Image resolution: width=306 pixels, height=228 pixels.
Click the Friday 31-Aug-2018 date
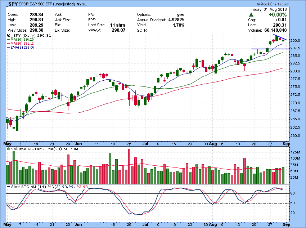point(269,9)
